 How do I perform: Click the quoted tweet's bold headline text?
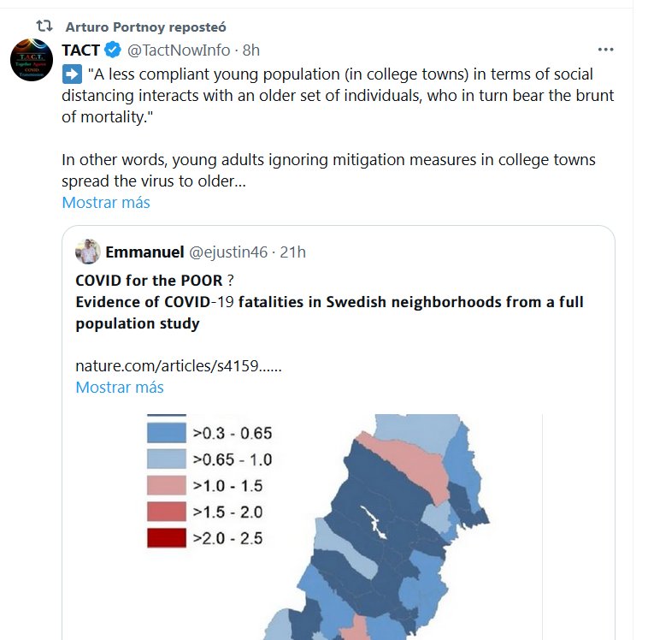pos(329,302)
